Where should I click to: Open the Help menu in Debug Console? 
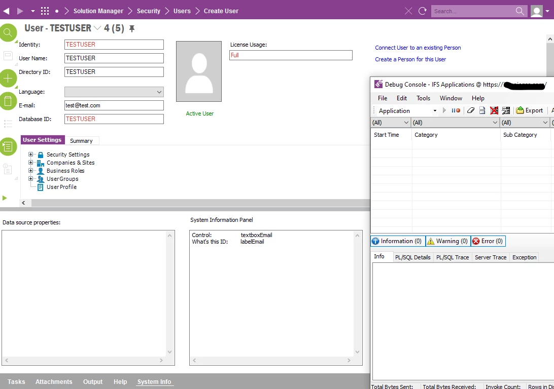(x=478, y=98)
